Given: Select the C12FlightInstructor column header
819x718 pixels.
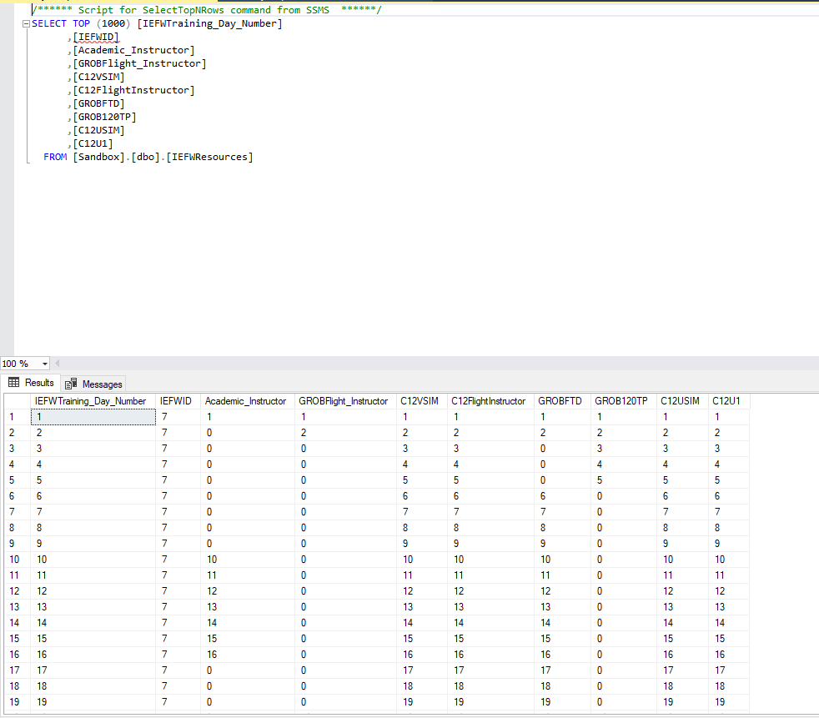Looking at the screenshot, I should click(x=490, y=401).
